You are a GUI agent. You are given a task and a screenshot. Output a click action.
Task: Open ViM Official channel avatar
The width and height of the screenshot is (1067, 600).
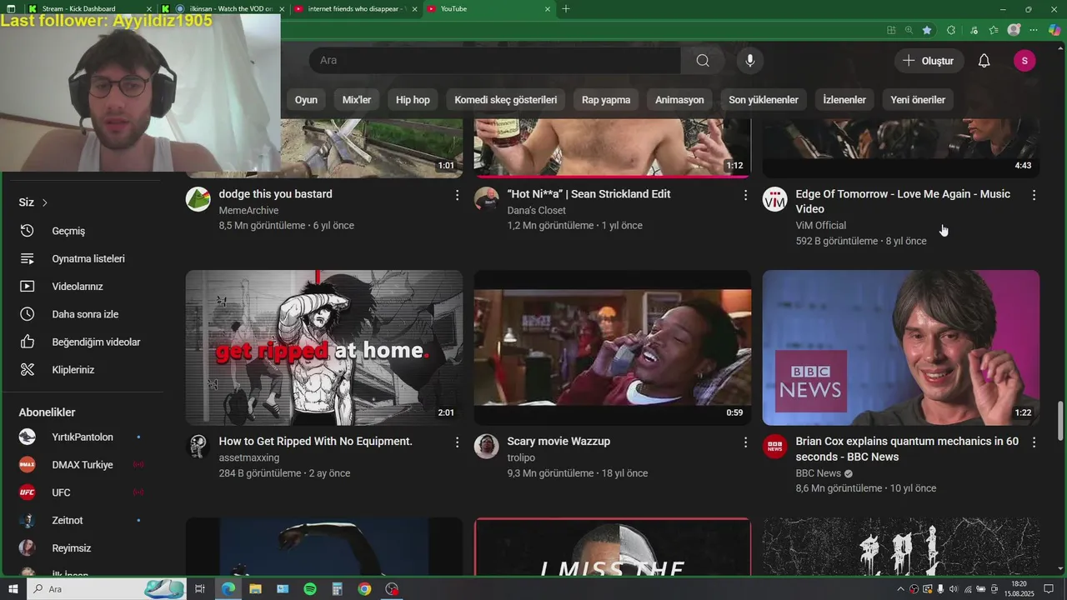[x=775, y=199]
